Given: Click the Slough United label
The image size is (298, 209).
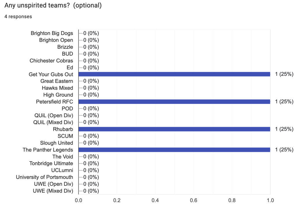Looking at the screenshot, I should [56, 143].
